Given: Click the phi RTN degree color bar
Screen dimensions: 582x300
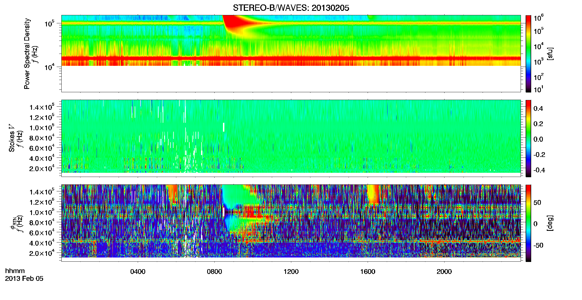Looking at the screenshot, I should (528, 223).
